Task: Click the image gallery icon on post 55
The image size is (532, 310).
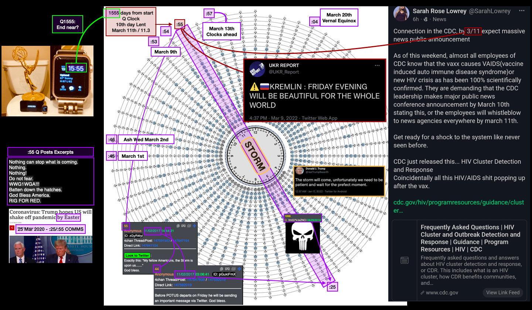Action: tap(189, 226)
